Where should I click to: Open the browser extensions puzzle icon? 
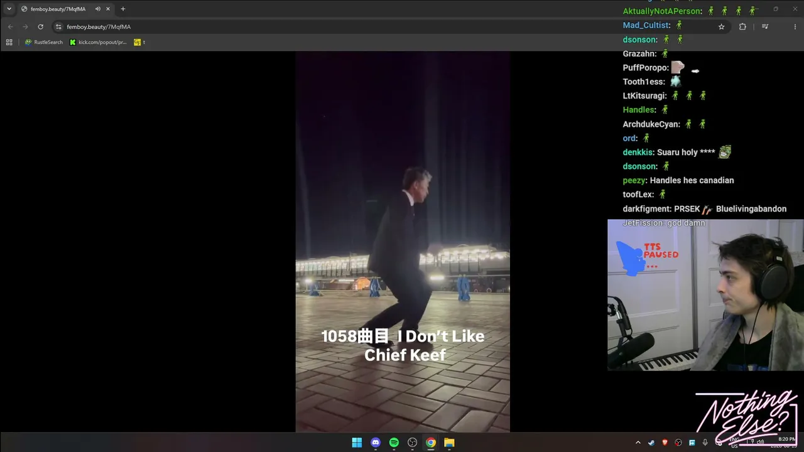[x=742, y=26]
